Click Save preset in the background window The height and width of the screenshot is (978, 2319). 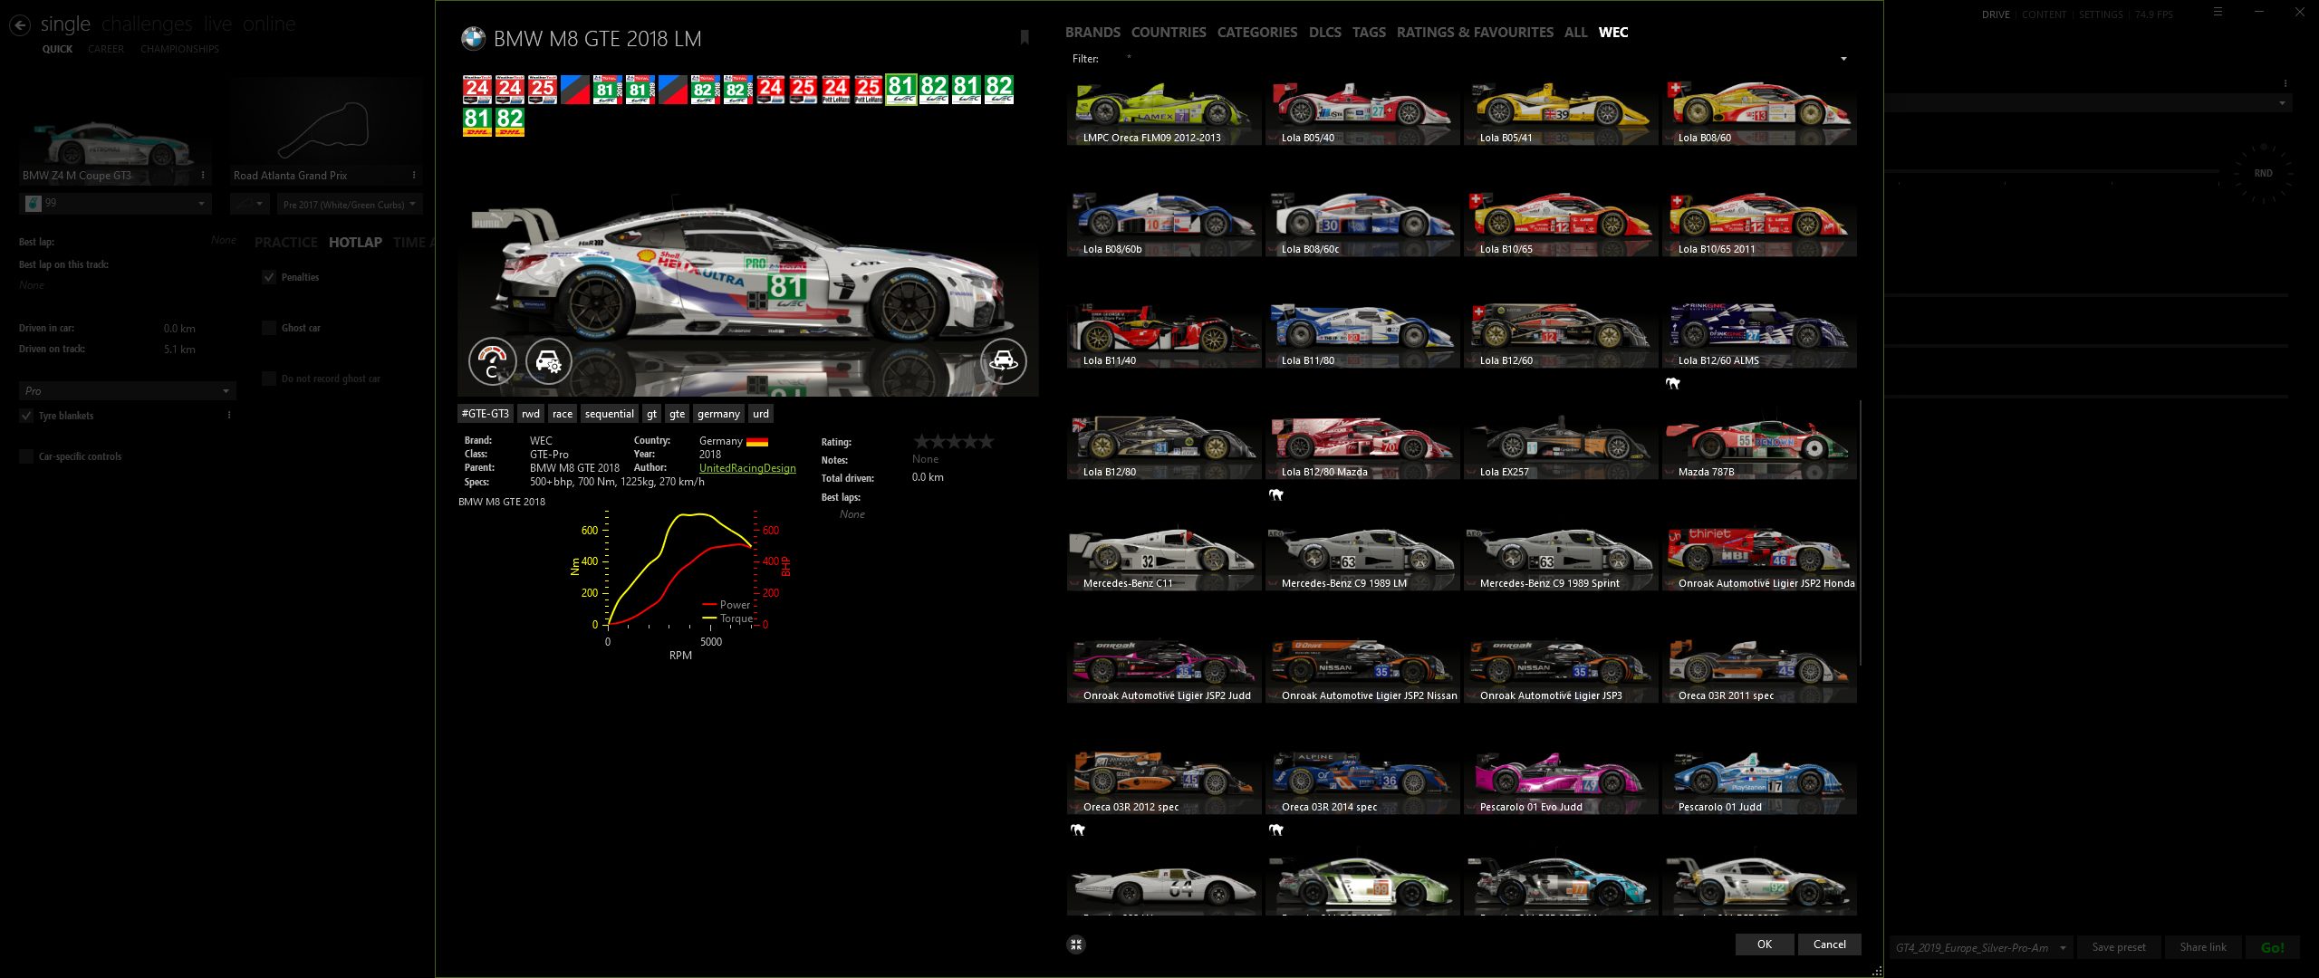click(x=2119, y=947)
